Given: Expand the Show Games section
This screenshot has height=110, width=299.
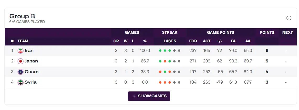Looking at the screenshot, I should point(149,96).
